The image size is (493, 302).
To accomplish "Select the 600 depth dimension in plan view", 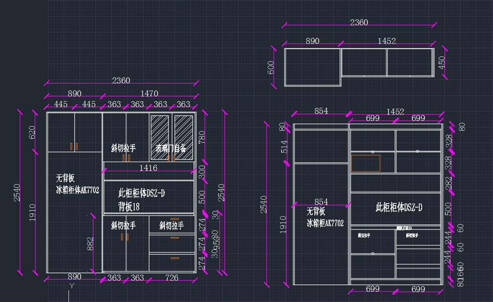I will point(271,67).
